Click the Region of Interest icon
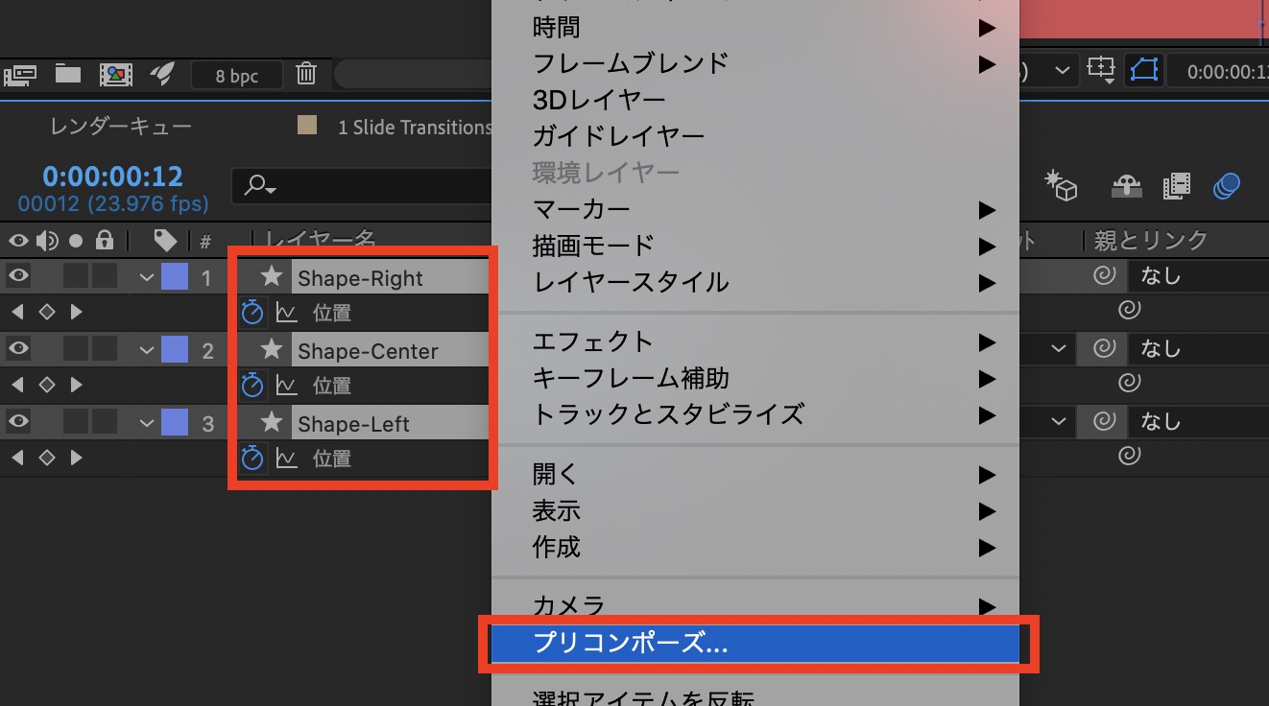 (1100, 69)
